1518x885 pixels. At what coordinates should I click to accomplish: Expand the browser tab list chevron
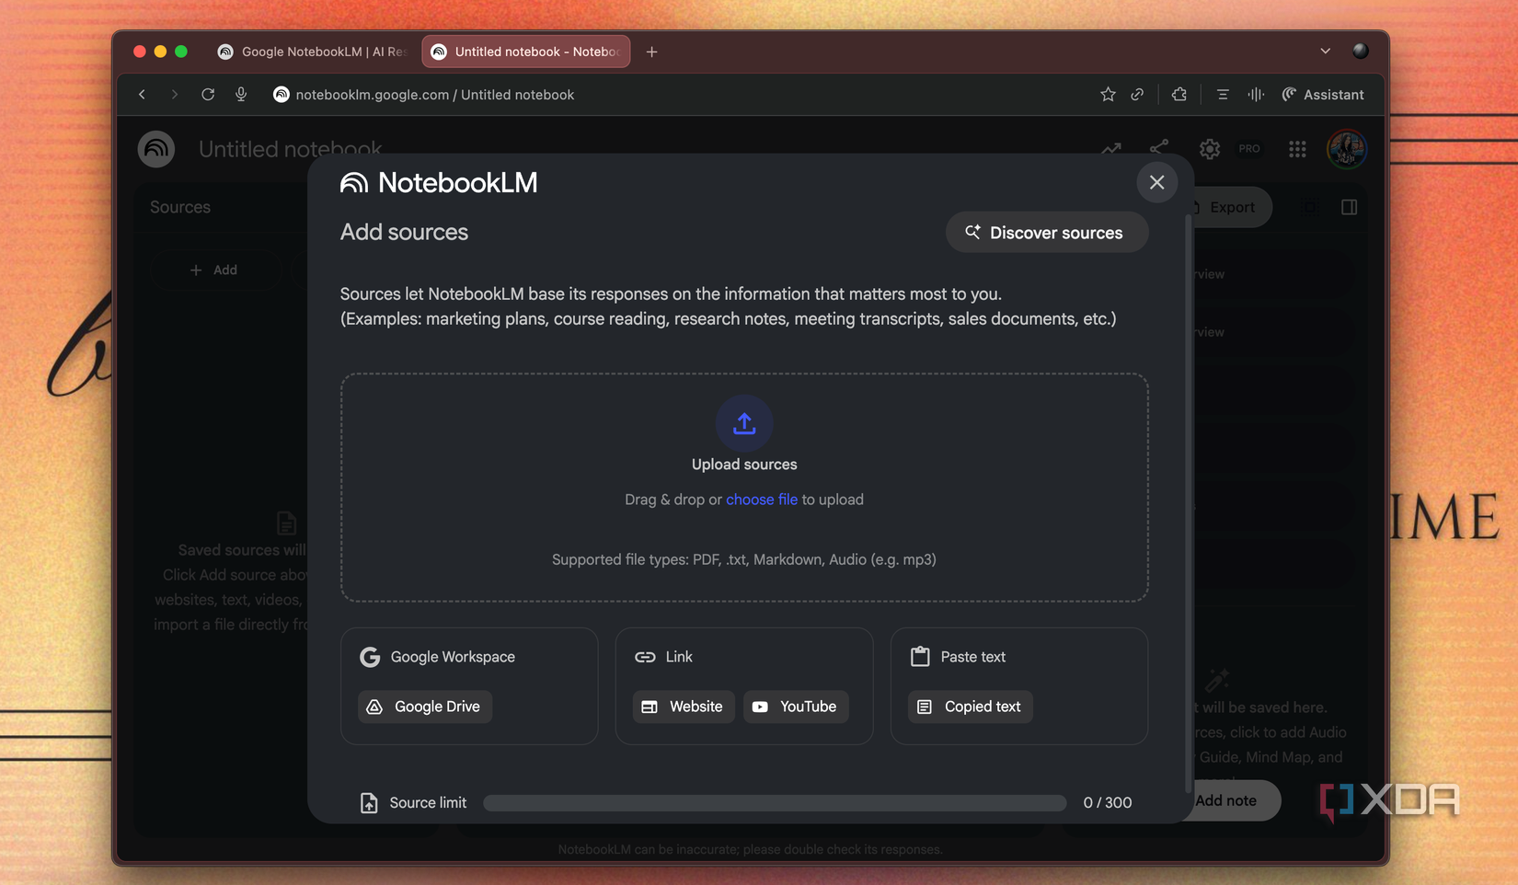pos(1325,52)
